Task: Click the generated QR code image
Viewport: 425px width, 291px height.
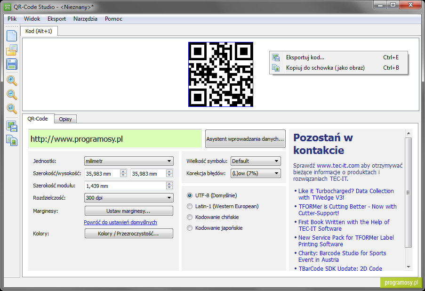Action: click(221, 74)
